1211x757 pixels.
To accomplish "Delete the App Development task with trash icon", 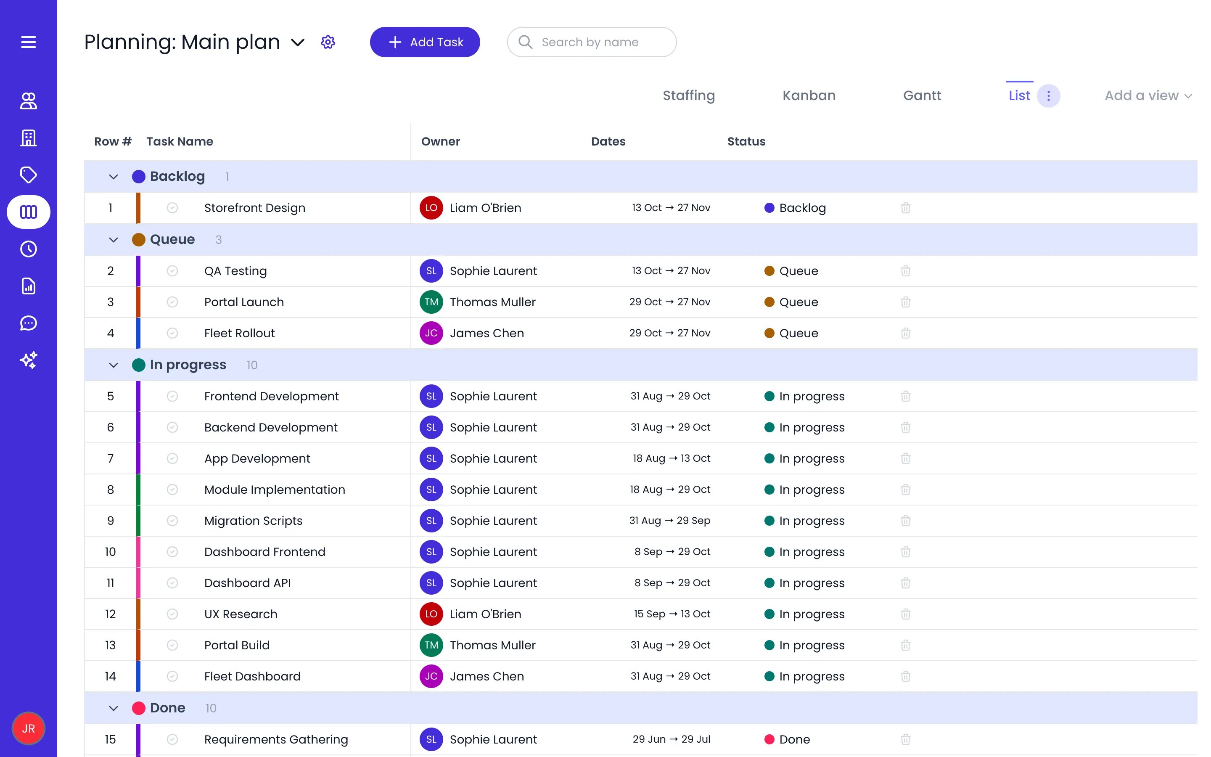I will click(905, 458).
